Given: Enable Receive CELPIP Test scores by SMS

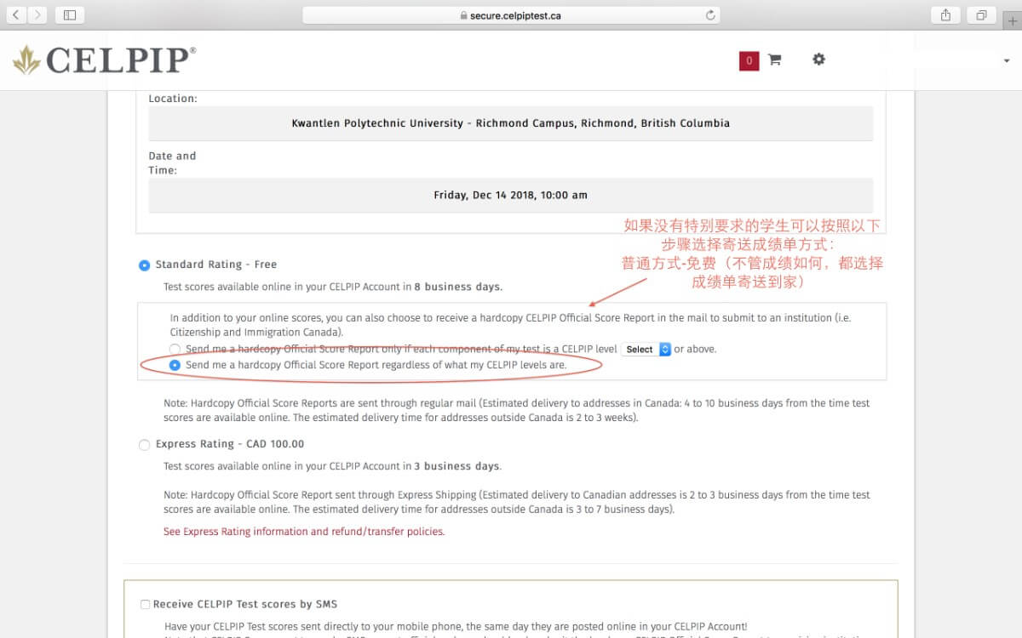Looking at the screenshot, I should (146, 605).
